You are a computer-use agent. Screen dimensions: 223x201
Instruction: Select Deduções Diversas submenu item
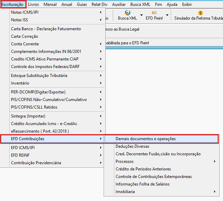pyautogui.click(x=161, y=146)
